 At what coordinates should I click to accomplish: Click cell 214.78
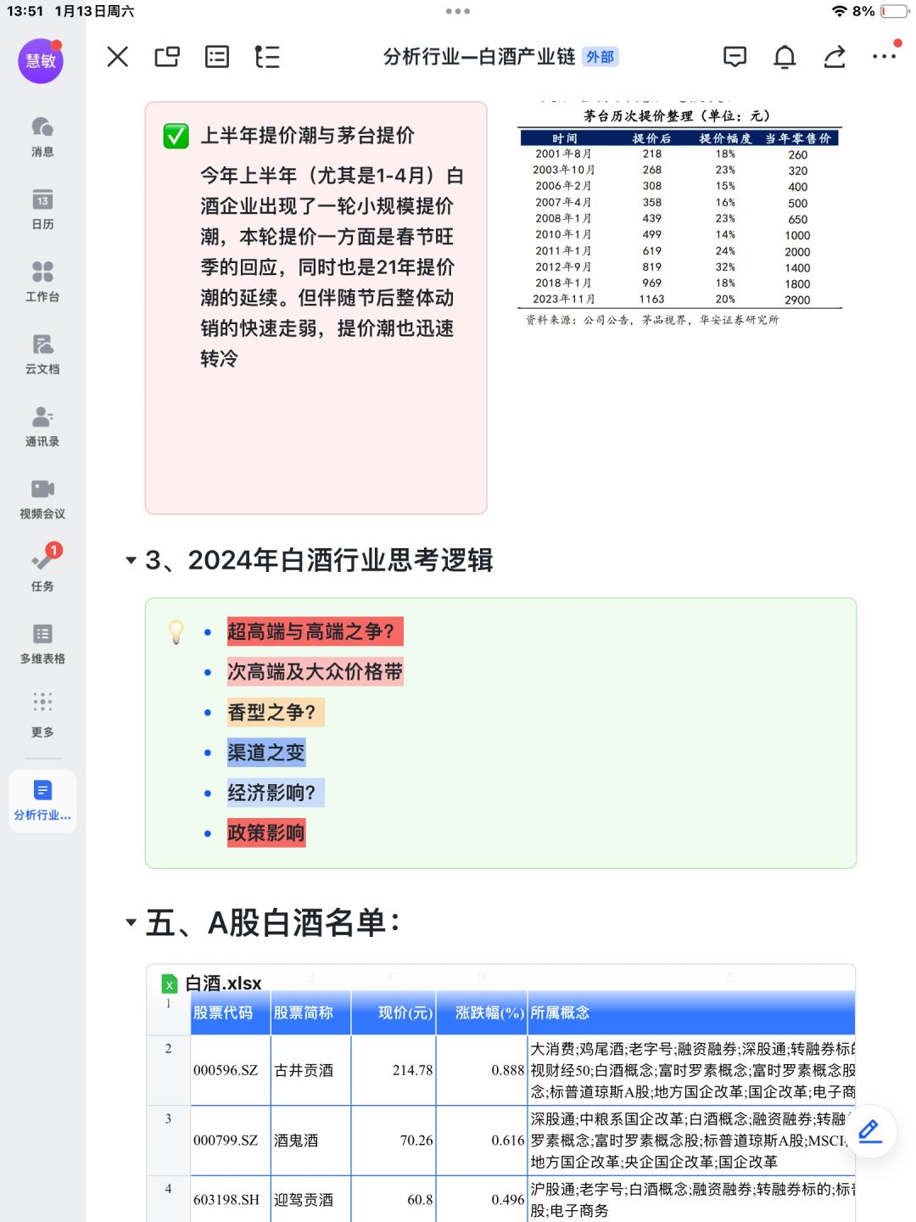pyautogui.click(x=394, y=1070)
